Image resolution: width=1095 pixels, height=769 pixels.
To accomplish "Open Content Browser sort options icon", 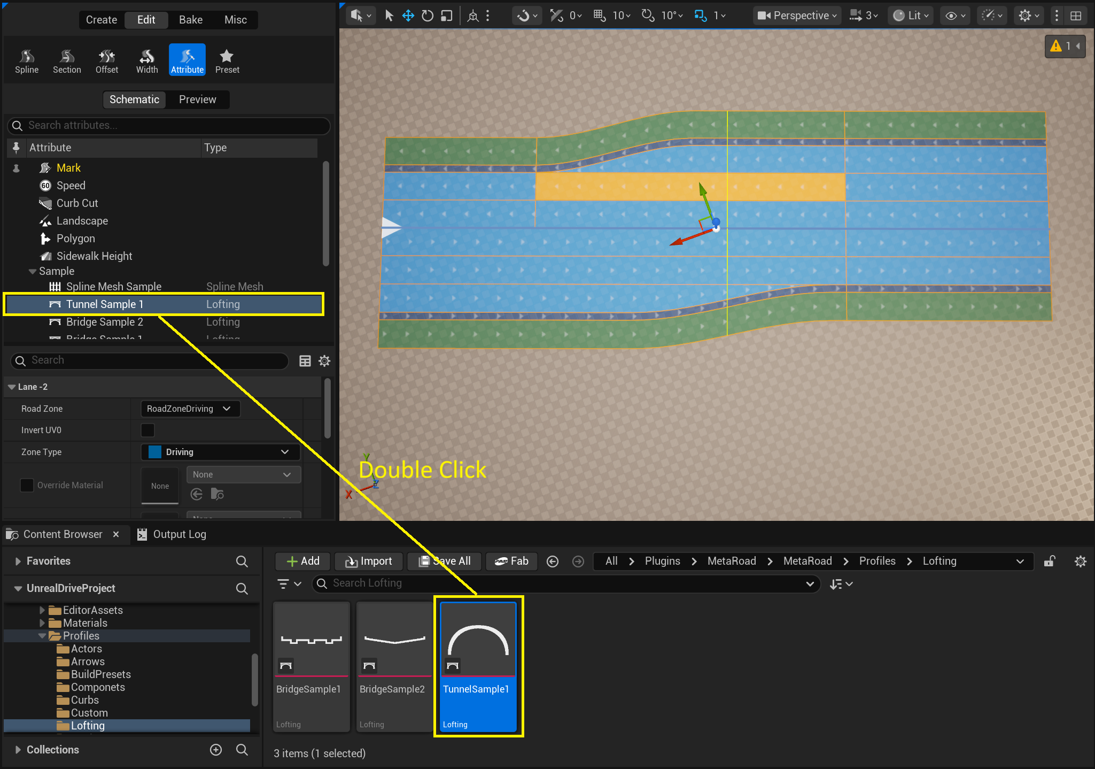I will coord(841,584).
